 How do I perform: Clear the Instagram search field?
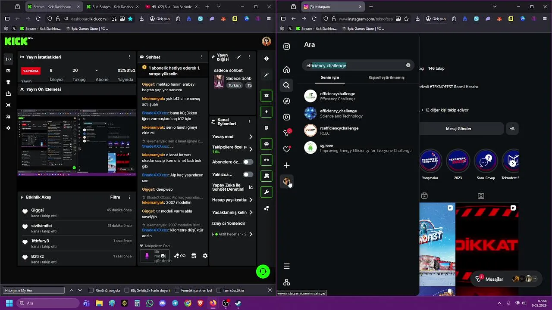coord(408,65)
